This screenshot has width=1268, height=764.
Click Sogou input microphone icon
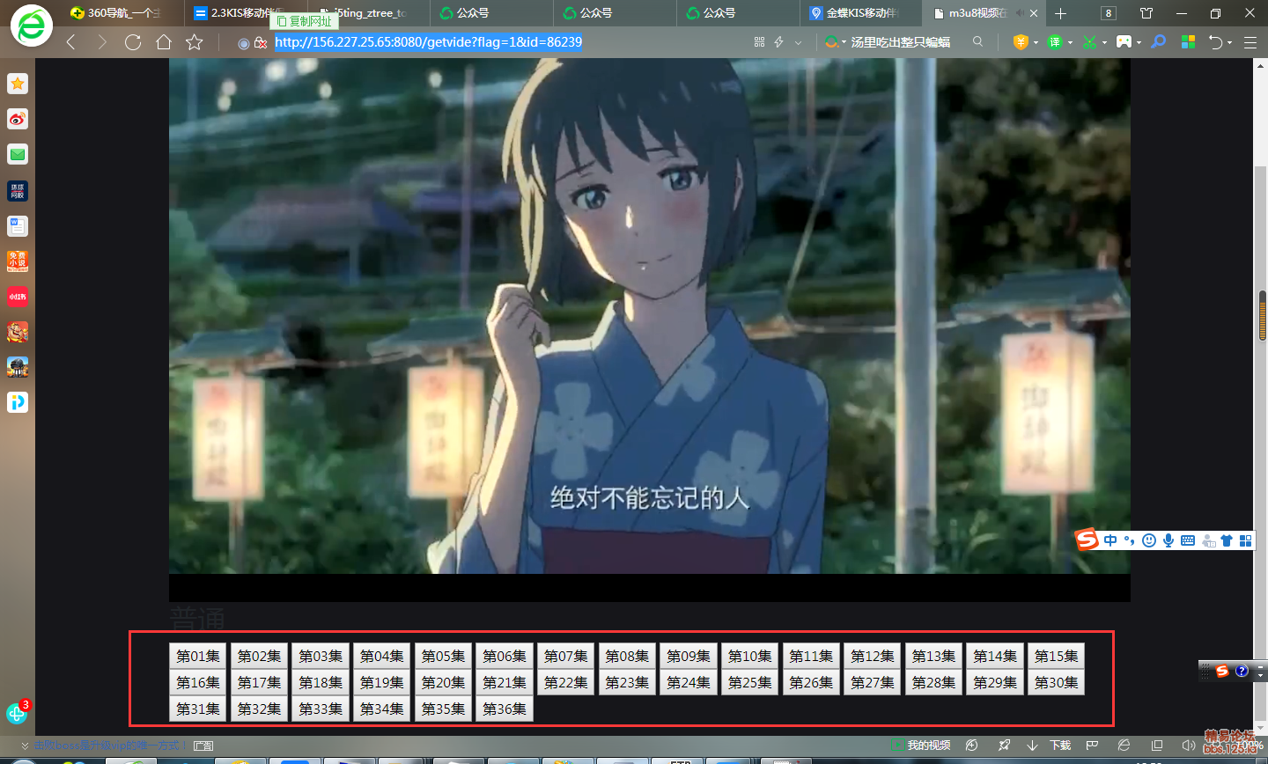(1168, 540)
